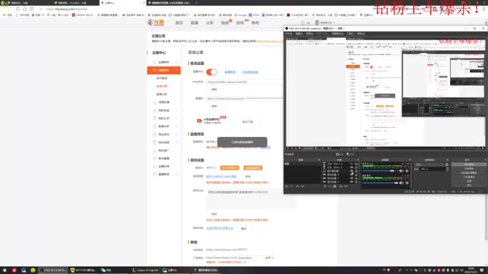This screenshot has width=488, height=274.
Task: Click 更改 next to the room category
Action: point(243,228)
